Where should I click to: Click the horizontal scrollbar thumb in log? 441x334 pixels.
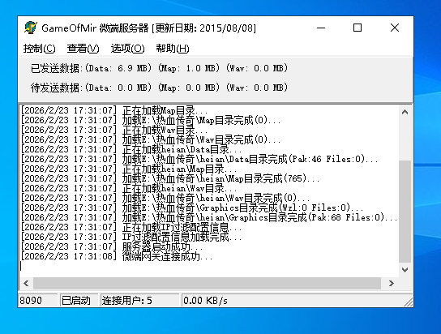coord(207,283)
